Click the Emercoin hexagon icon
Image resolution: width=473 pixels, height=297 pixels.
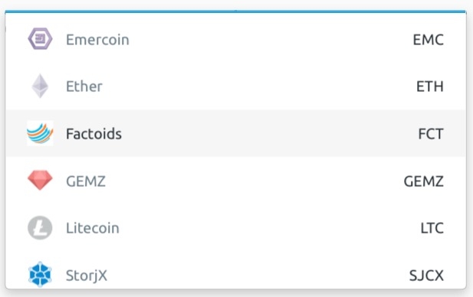(40, 39)
